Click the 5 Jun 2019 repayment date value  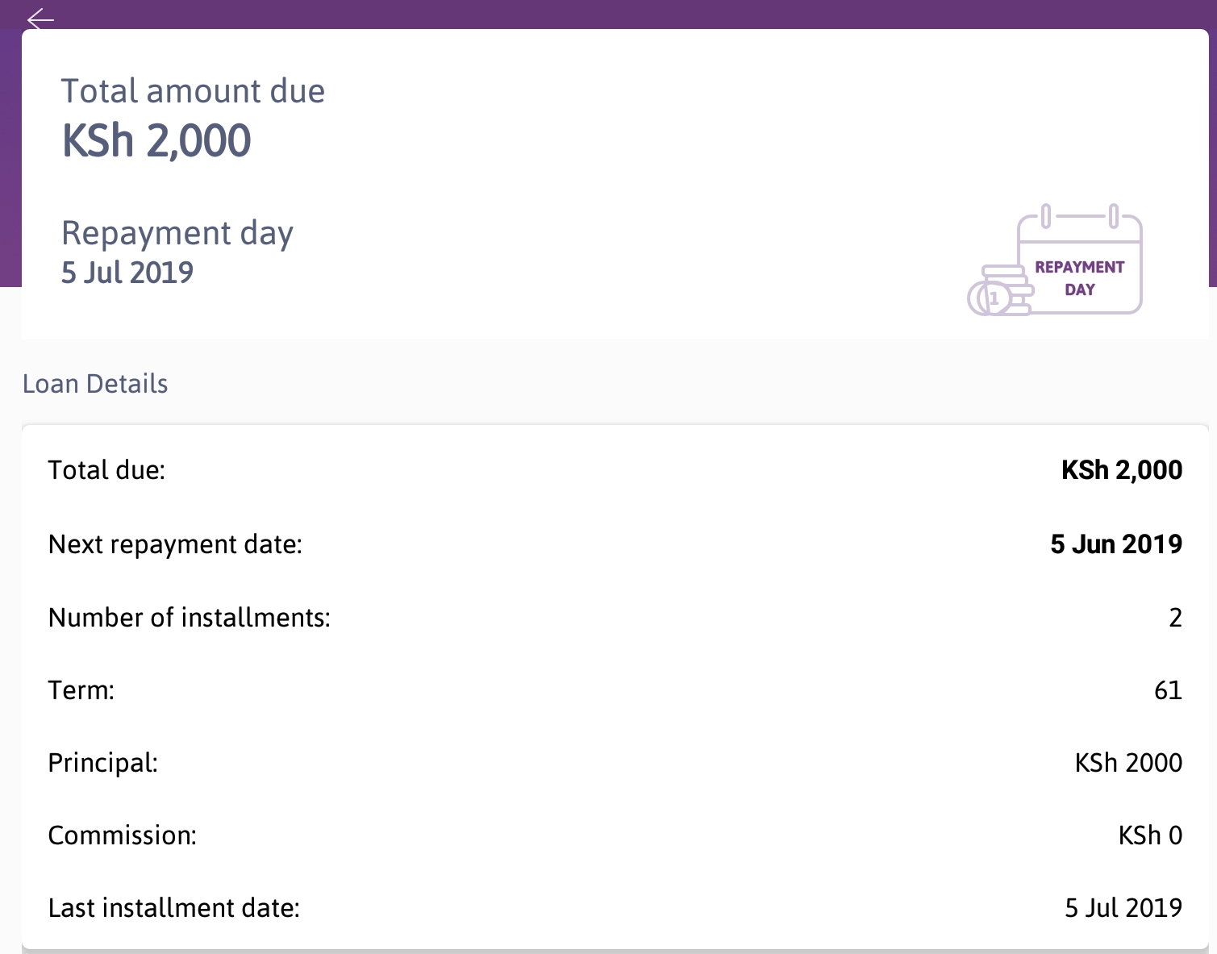pyautogui.click(x=1115, y=544)
